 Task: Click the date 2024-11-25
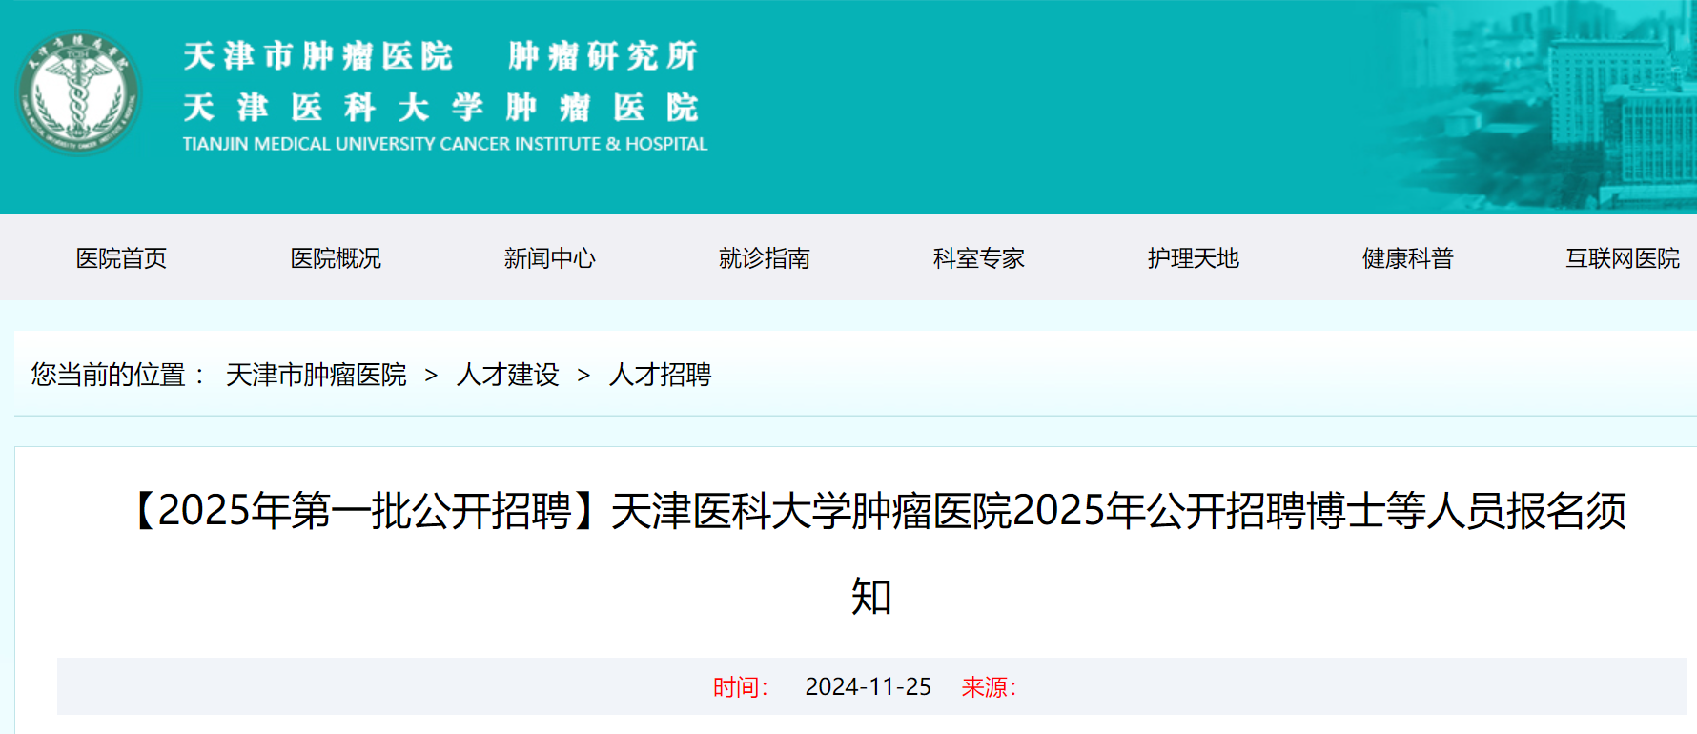coord(869,687)
